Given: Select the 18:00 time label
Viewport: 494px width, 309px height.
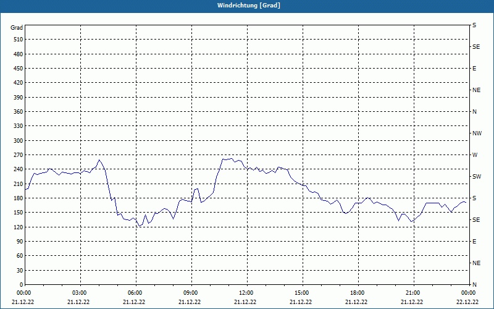Looking at the screenshot, I should [356, 293].
